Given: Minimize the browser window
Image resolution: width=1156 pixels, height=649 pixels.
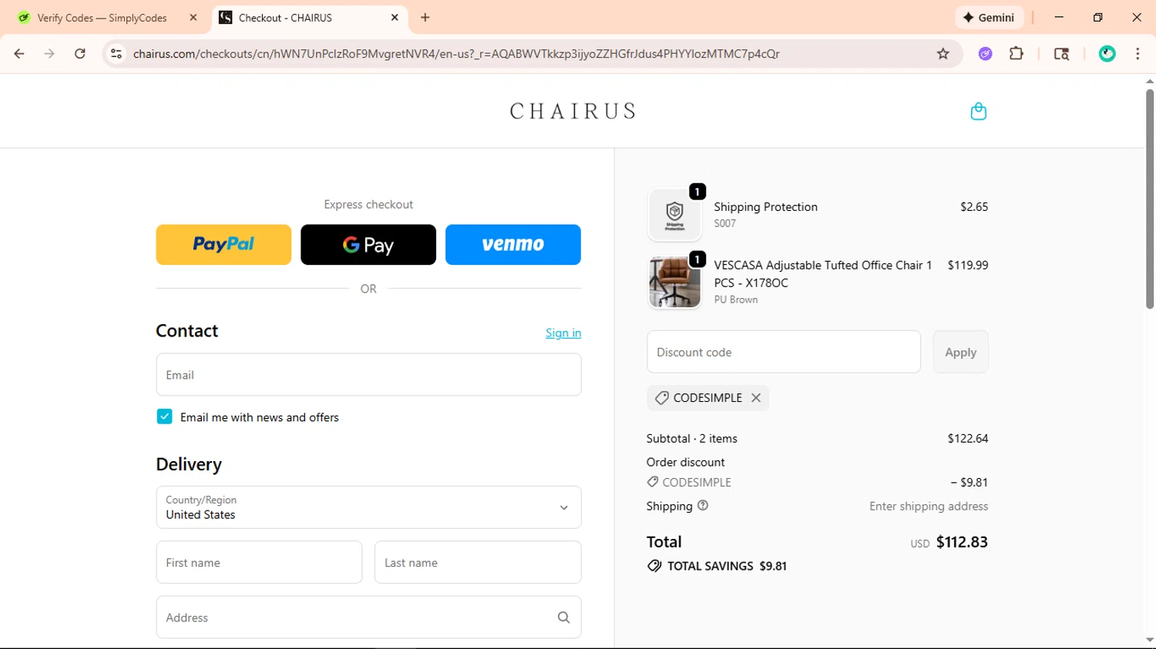Looking at the screenshot, I should click(x=1059, y=17).
